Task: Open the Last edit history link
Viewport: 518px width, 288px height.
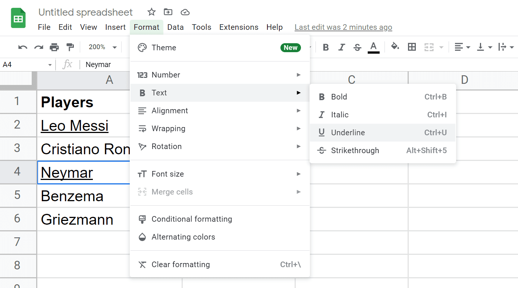Action: point(343,27)
